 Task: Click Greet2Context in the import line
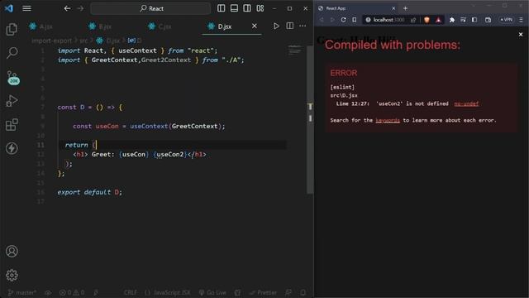click(166, 60)
